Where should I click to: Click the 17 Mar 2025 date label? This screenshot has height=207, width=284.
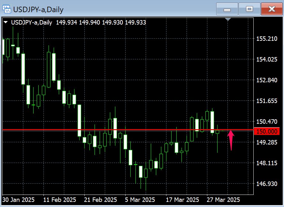182,200
